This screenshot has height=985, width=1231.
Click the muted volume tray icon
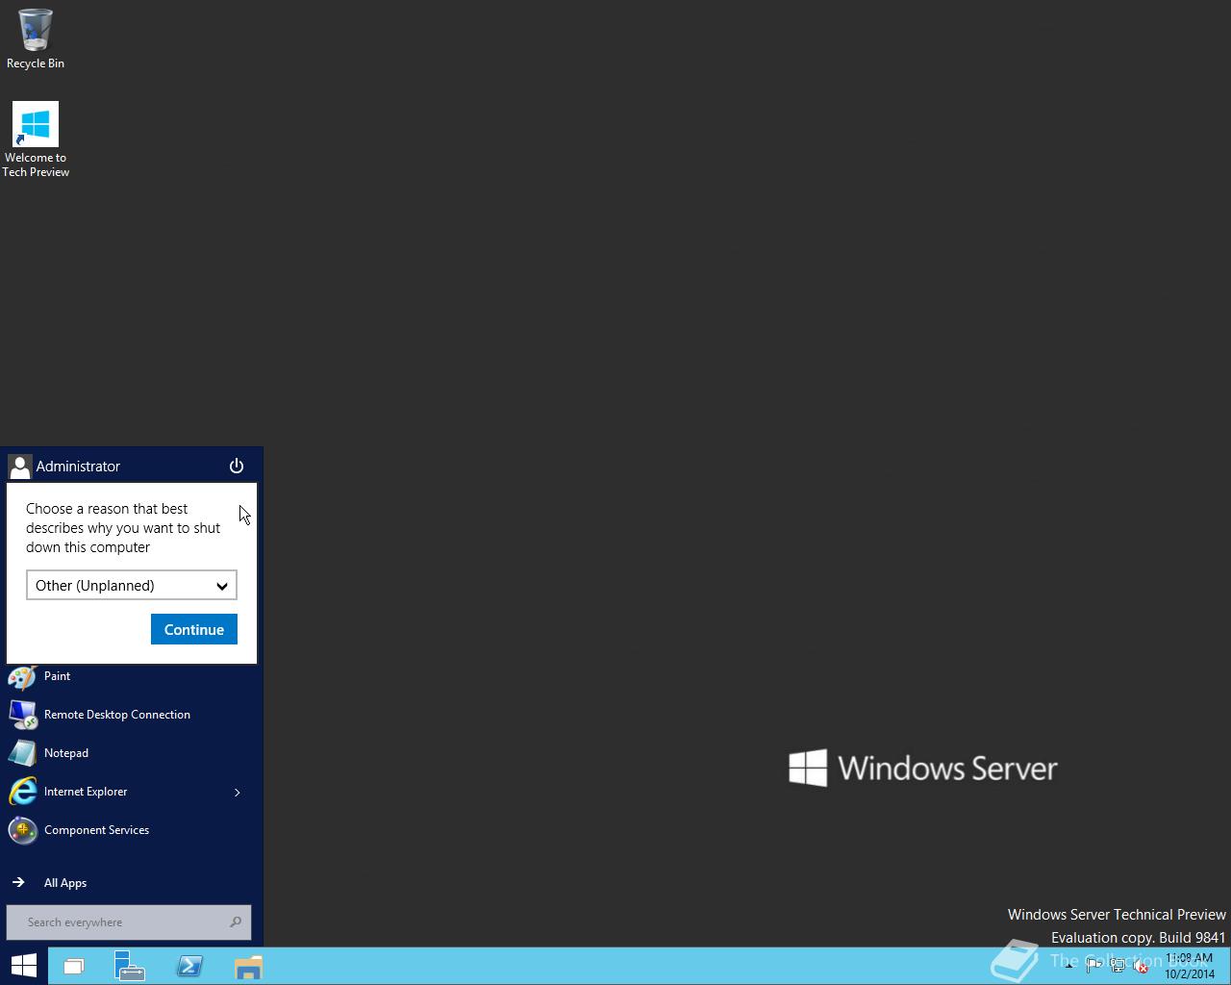(1141, 967)
